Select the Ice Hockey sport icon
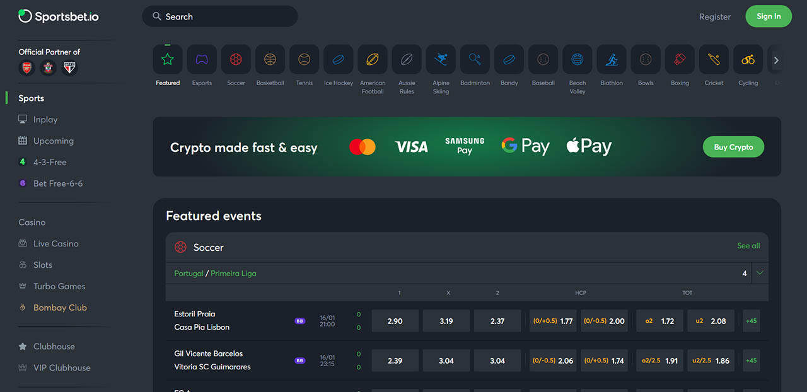Image resolution: width=807 pixels, height=392 pixels. [x=339, y=60]
